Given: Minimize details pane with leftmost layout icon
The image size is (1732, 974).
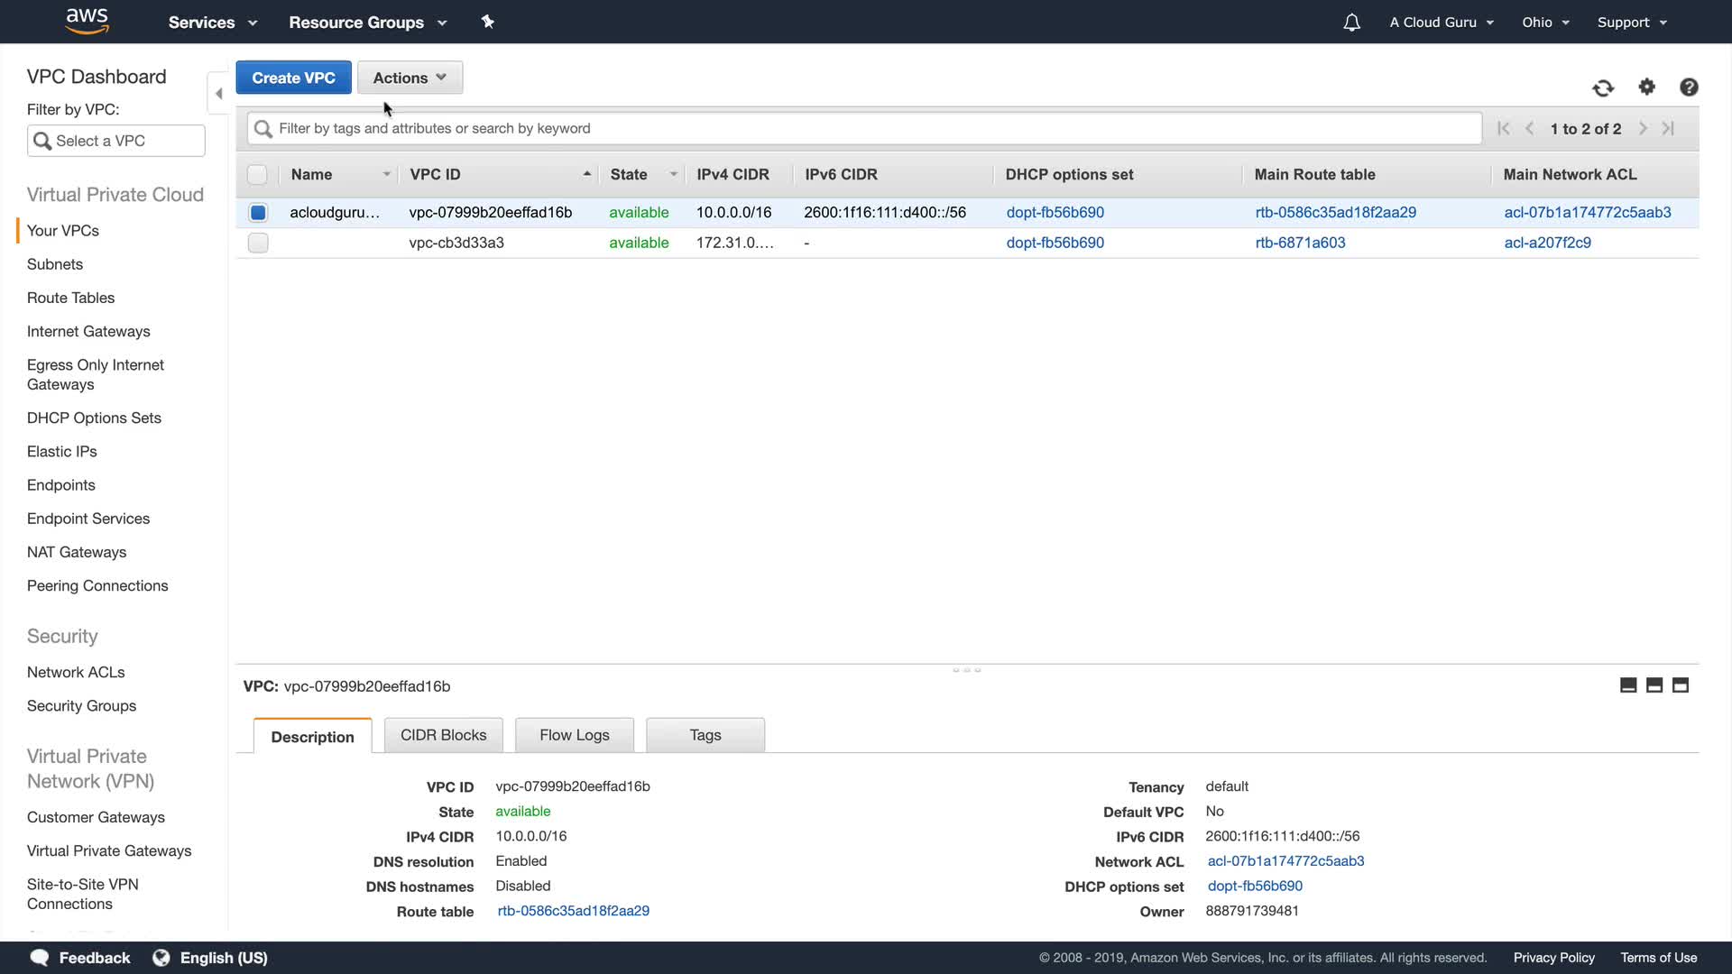Looking at the screenshot, I should tap(1628, 685).
